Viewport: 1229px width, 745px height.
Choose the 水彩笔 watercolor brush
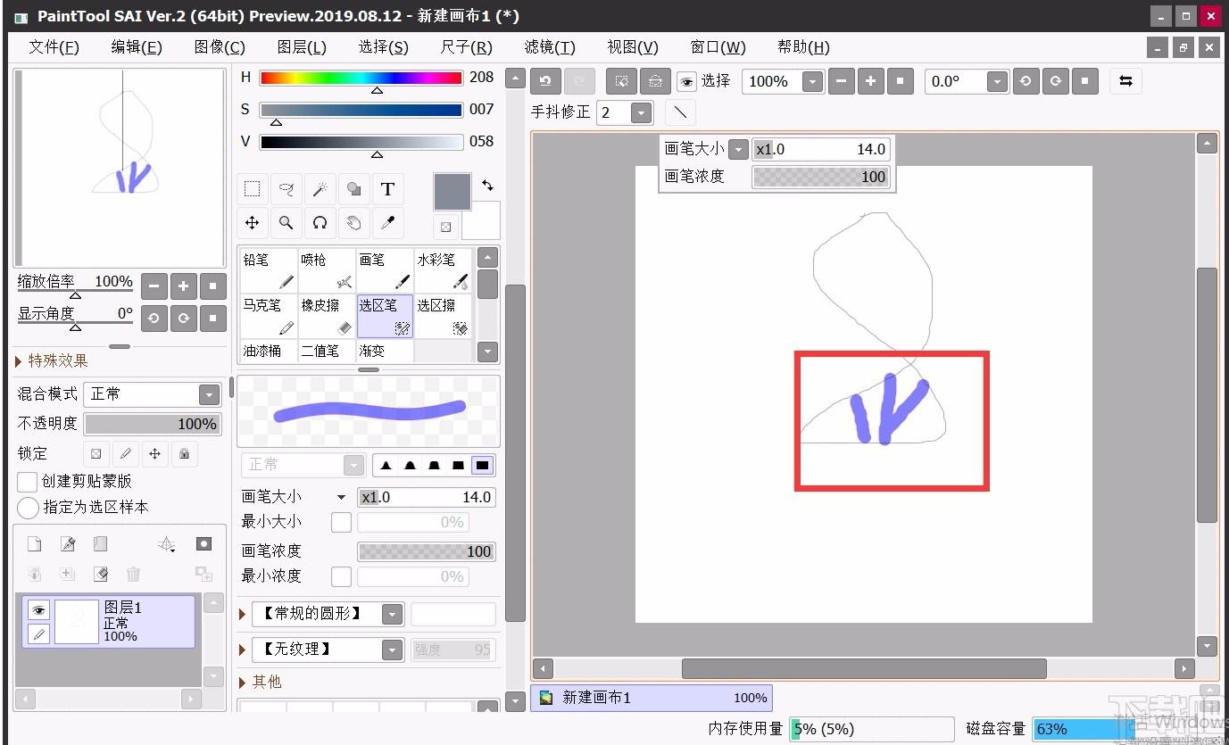pyautogui.click(x=443, y=270)
